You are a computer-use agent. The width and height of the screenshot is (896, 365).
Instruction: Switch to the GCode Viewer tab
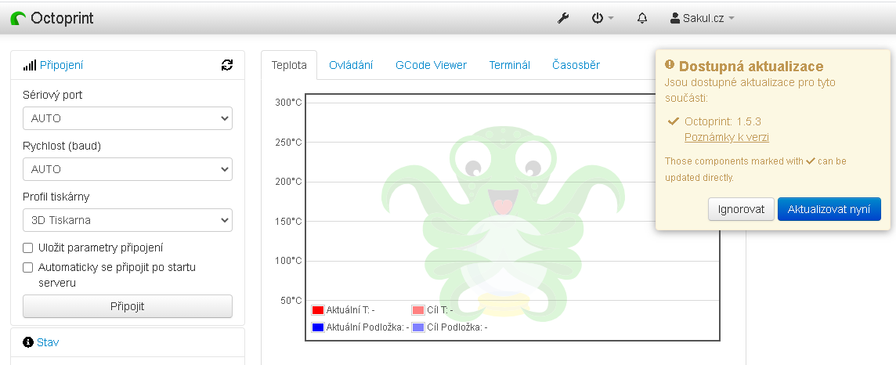[x=431, y=65]
